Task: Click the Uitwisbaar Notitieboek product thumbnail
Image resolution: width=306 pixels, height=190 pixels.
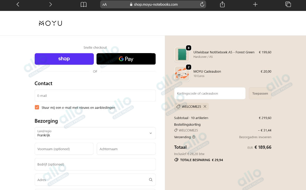Action: coord(182,54)
